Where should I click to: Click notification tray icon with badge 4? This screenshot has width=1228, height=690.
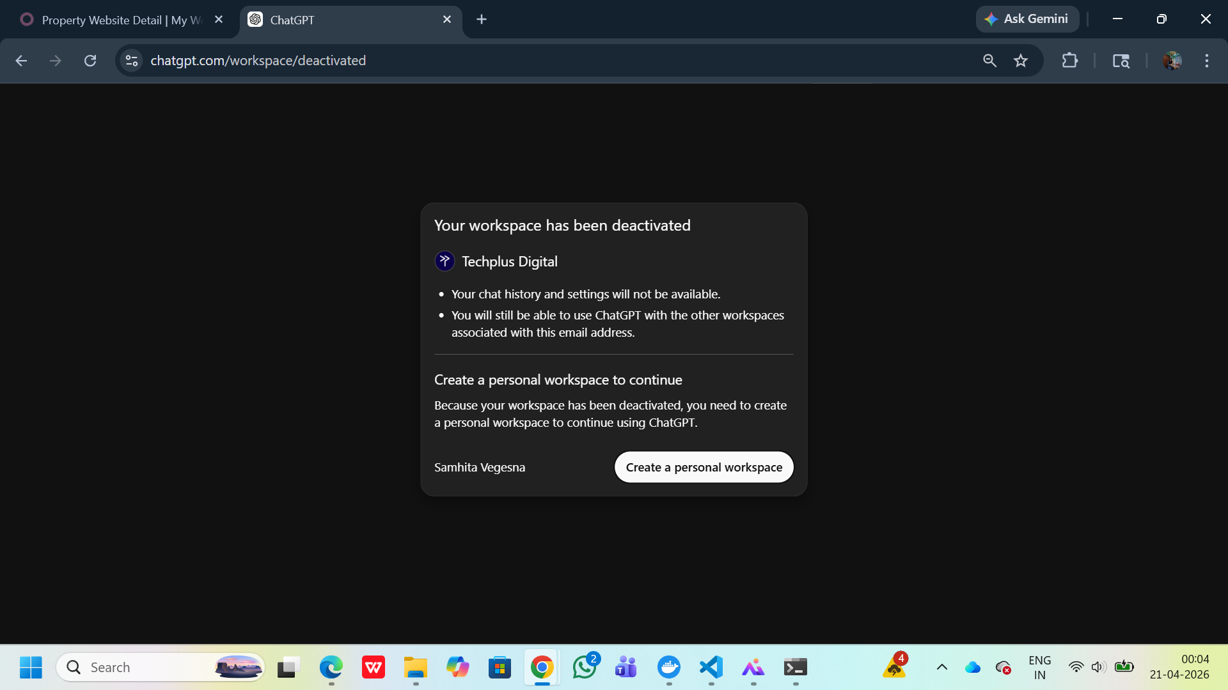(895, 666)
